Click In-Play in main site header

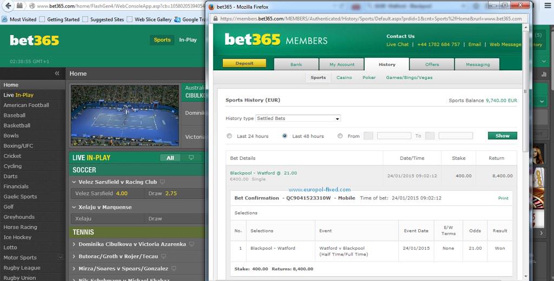(x=188, y=40)
